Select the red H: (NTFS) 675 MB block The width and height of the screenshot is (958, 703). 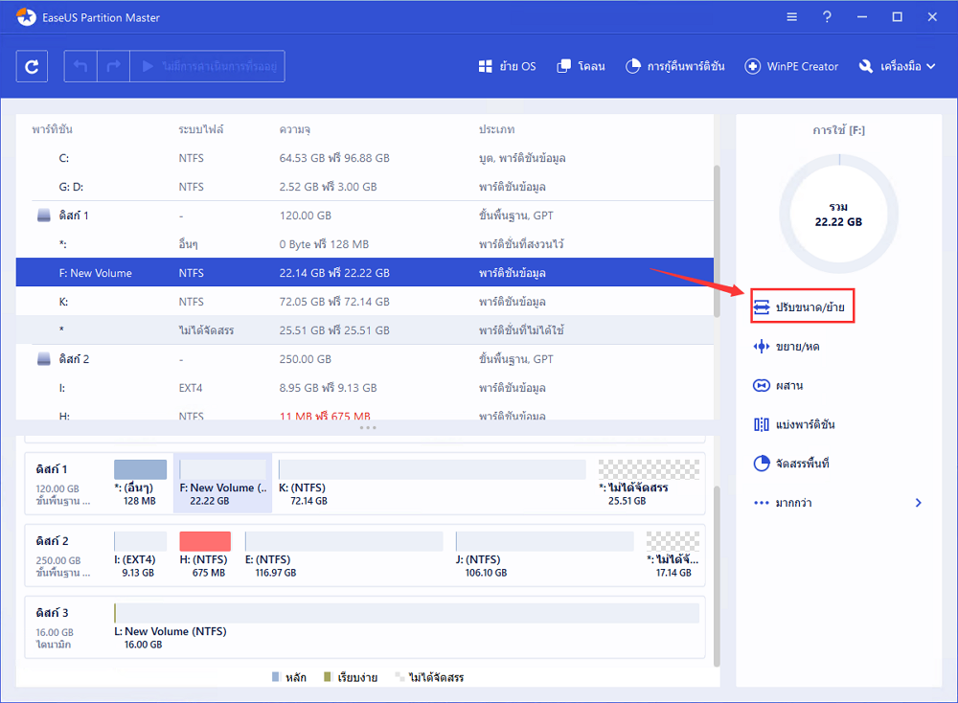(205, 556)
